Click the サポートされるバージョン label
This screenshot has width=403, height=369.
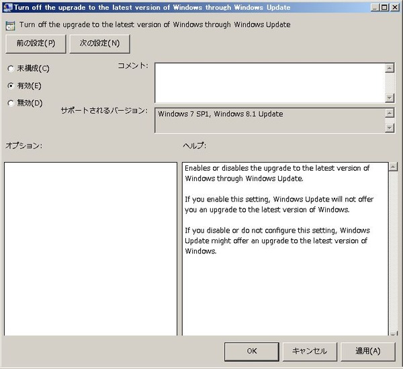104,111
